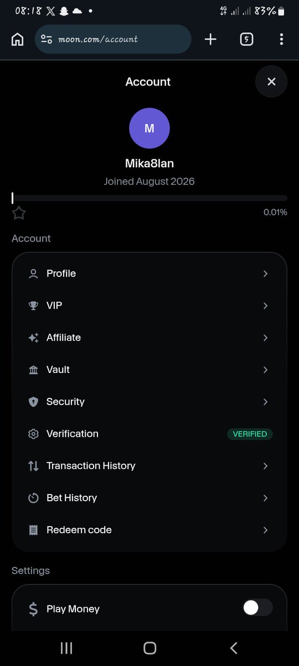Select the Transaction History entry

click(149, 466)
